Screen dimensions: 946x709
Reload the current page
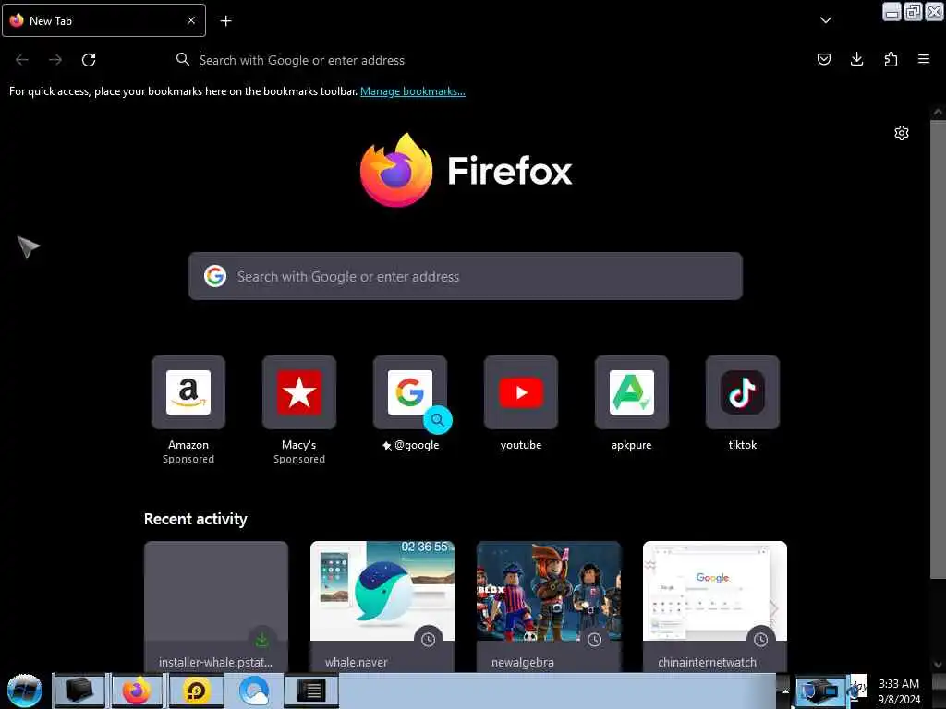[89, 60]
